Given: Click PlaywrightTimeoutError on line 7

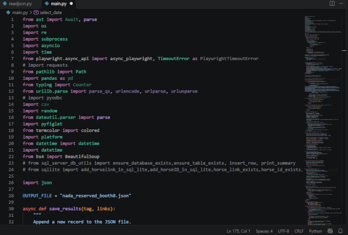Looking at the screenshot, I should 229,59.
